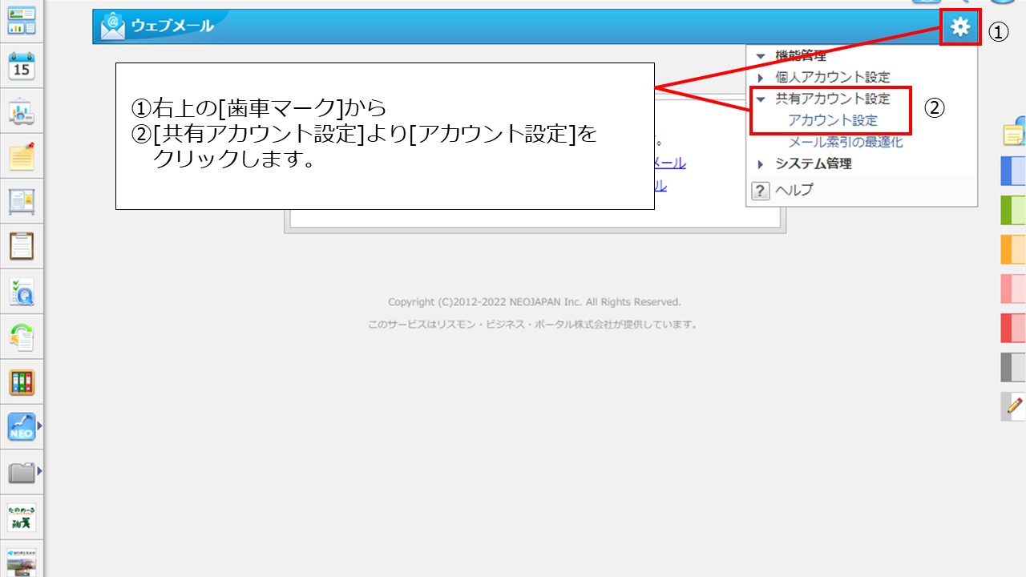Open the portal dashboard icon in sidebar
This screenshot has width=1026, height=577.
pyautogui.click(x=22, y=21)
